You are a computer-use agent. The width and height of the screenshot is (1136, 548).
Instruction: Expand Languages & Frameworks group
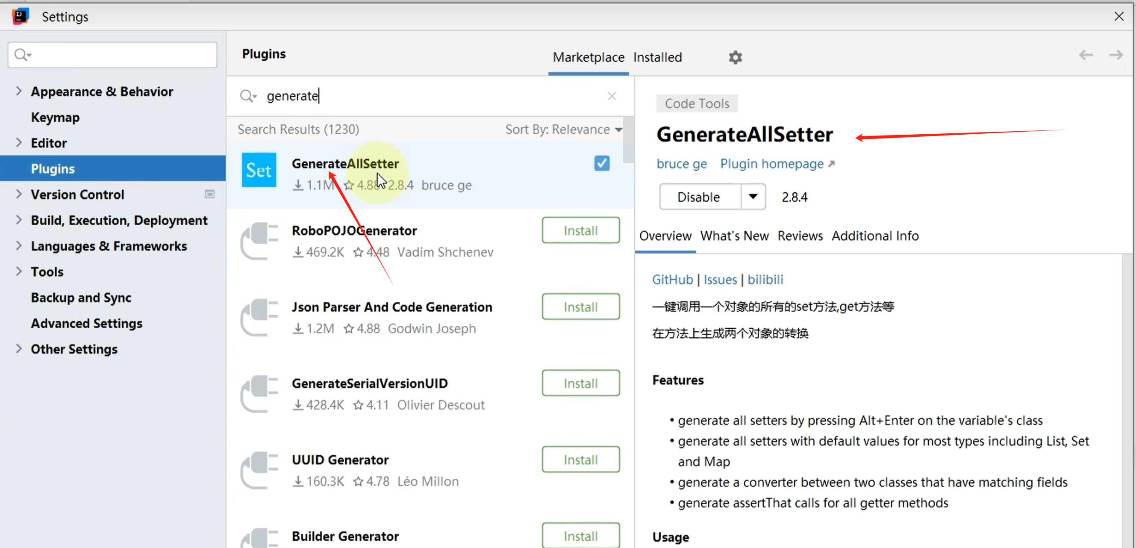(x=18, y=245)
